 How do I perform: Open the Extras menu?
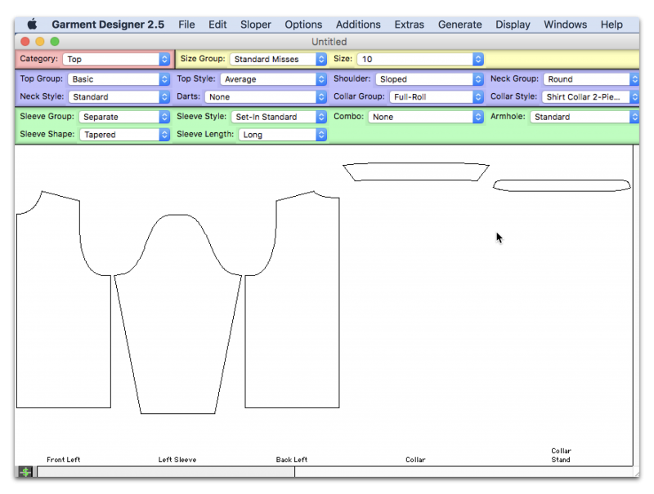(410, 24)
